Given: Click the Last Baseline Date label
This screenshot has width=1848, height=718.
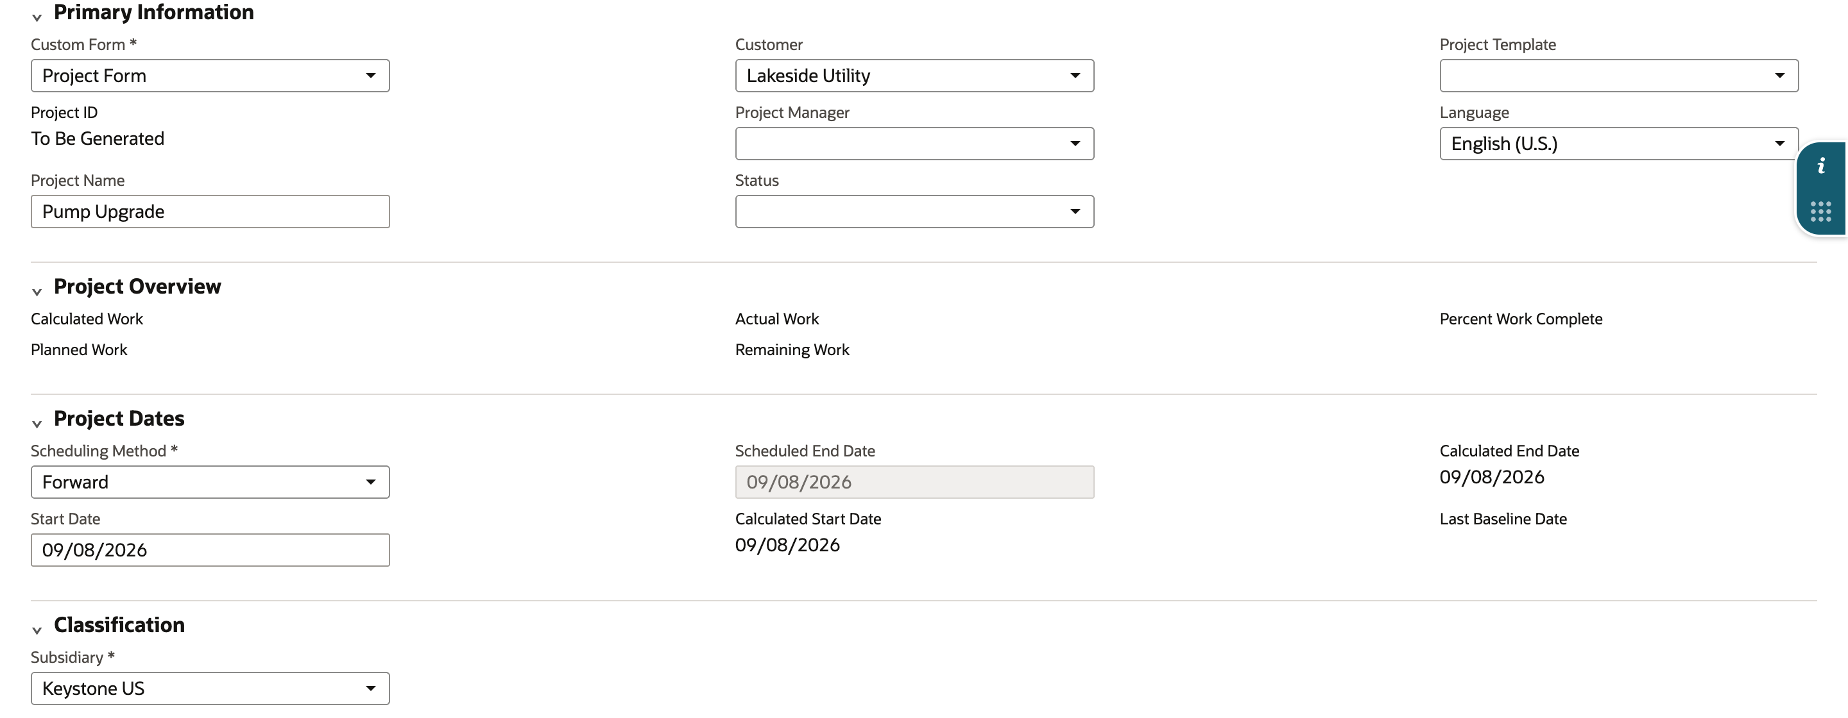Looking at the screenshot, I should pos(1503,519).
